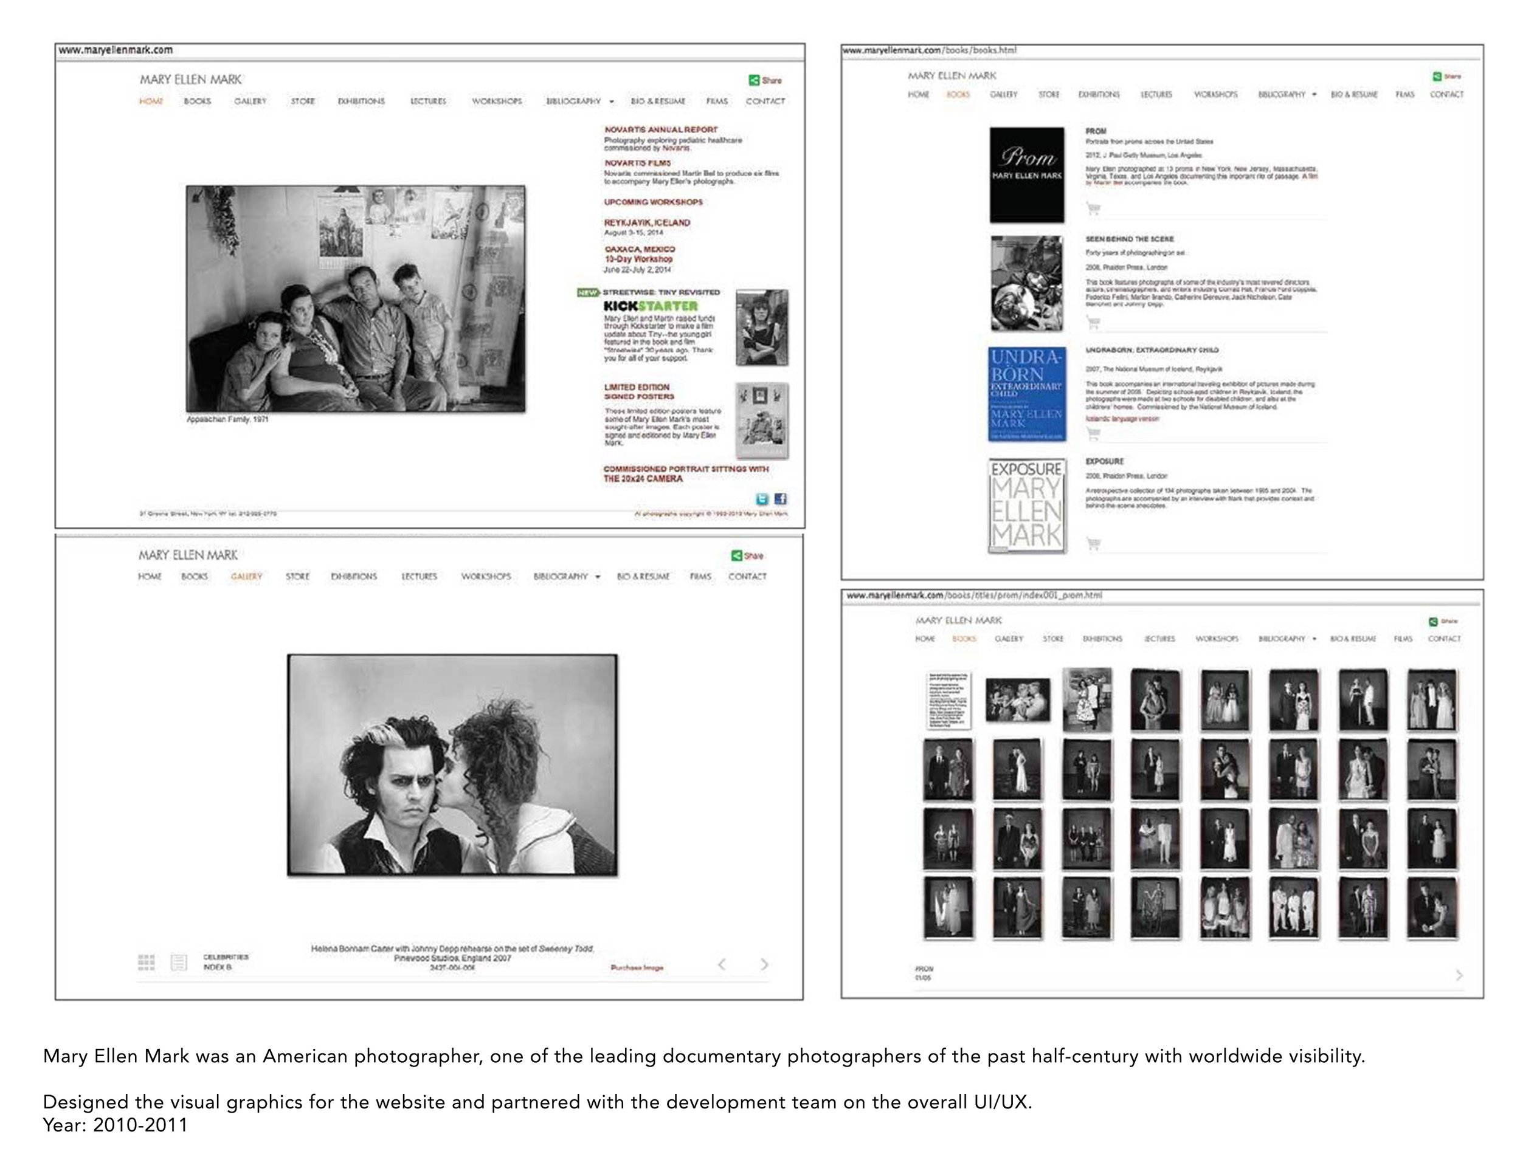The image size is (1520, 1174).
Task: Click the cart icon under Seen Behind the Scene
Action: pyautogui.click(x=1093, y=322)
